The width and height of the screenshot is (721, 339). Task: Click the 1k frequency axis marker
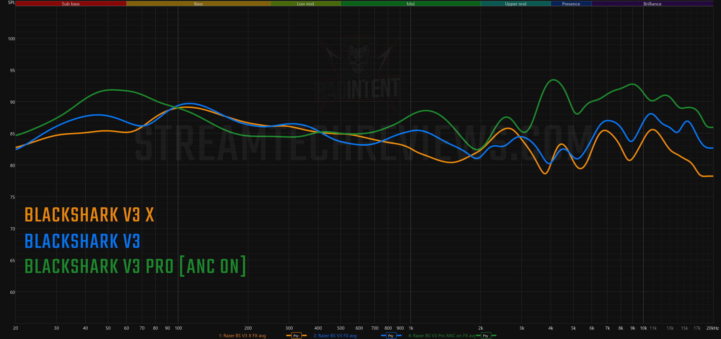(x=411, y=328)
